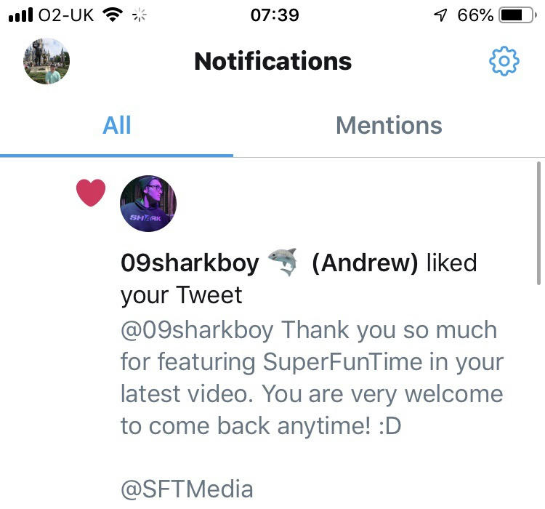Tap the 07:39 clock in status bar

tap(275, 15)
